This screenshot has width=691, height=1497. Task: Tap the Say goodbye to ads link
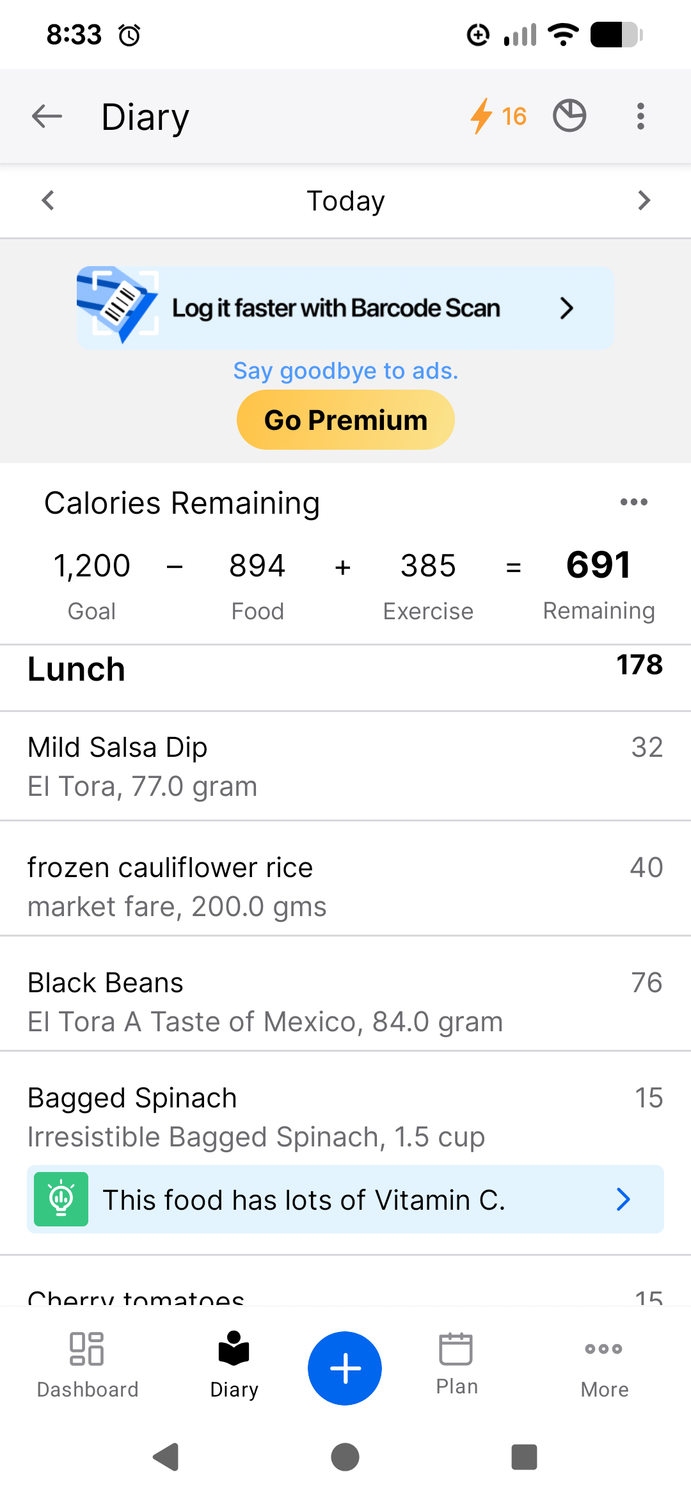pos(345,371)
